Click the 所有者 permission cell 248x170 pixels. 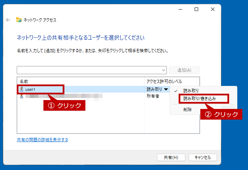pyautogui.click(x=153, y=96)
